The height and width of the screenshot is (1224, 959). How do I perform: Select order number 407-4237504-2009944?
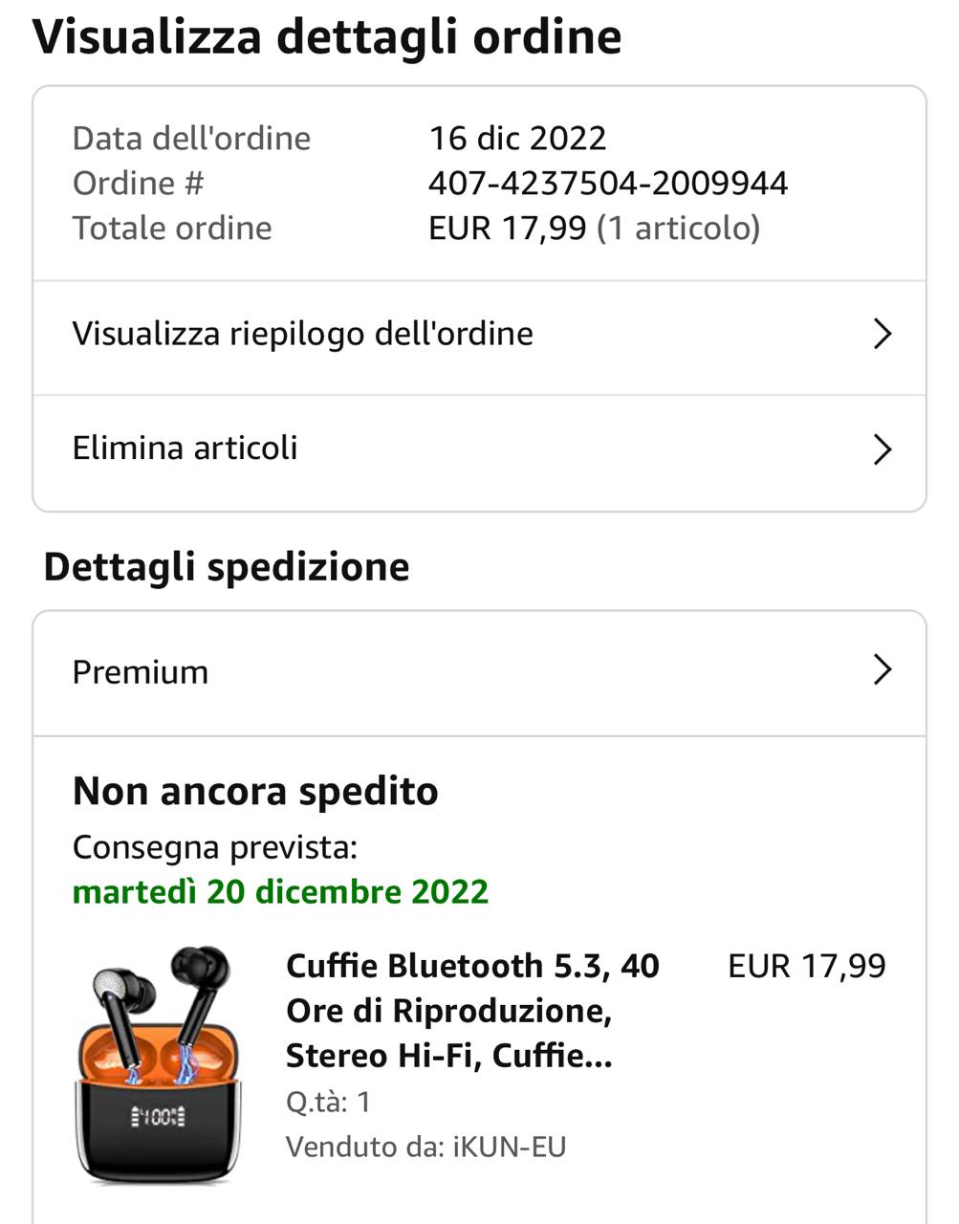tap(608, 183)
